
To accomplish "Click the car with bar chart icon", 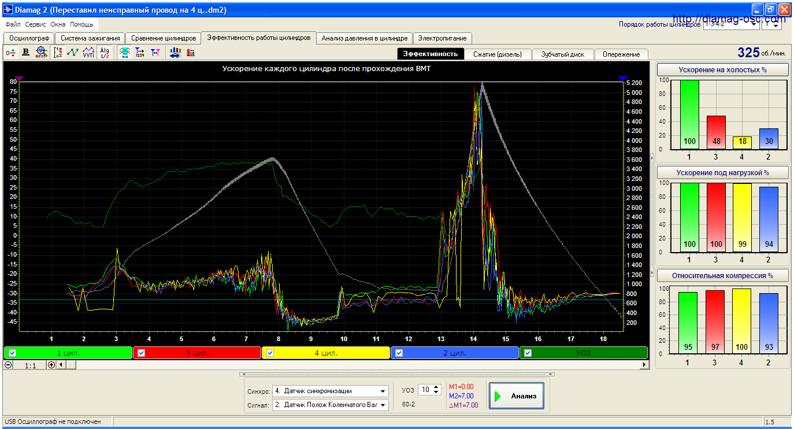I will click(175, 53).
